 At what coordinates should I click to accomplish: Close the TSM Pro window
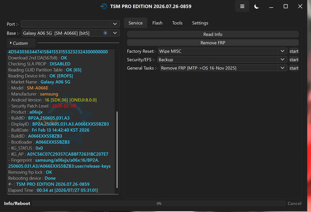tap(300, 6)
